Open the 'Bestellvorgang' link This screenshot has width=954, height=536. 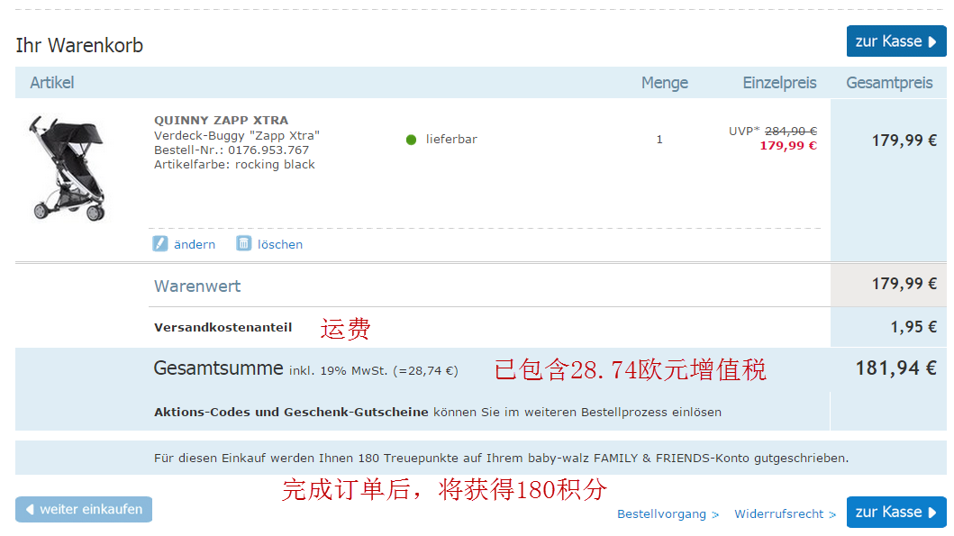pyautogui.click(x=661, y=514)
